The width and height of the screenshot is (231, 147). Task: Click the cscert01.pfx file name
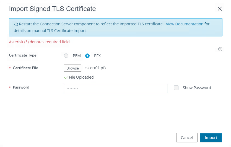pyautogui.click(x=95, y=68)
